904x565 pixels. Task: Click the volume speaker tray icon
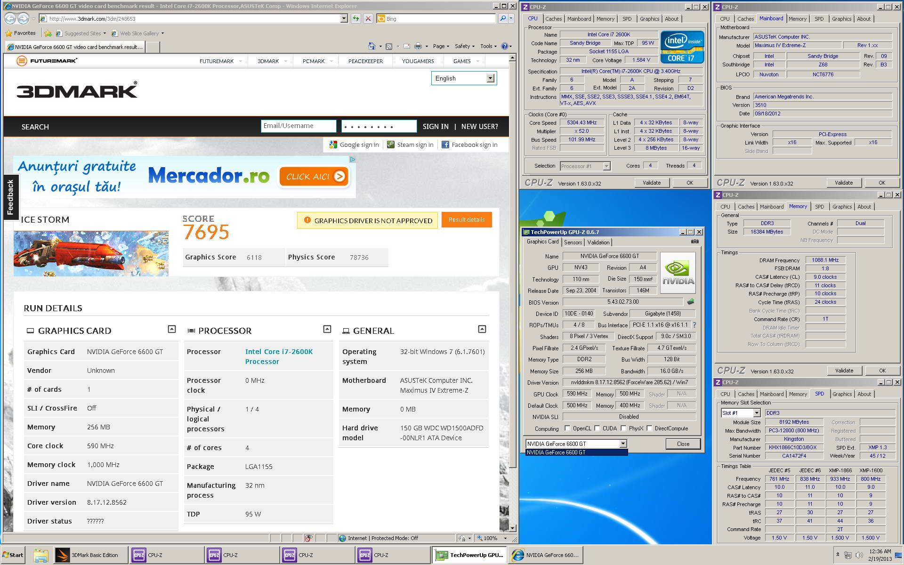[859, 555]
